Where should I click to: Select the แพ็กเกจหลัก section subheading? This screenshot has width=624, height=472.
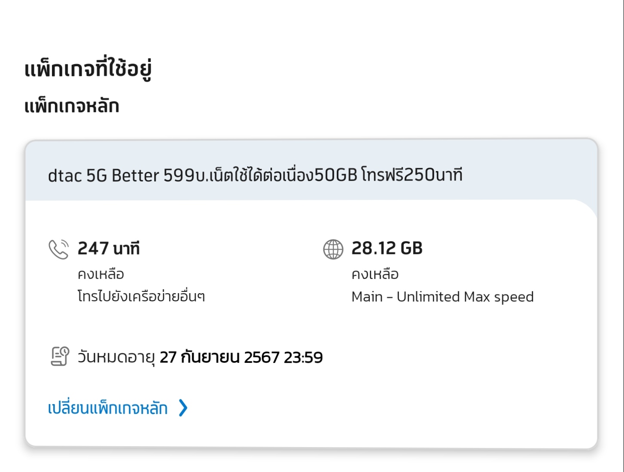[x=72, y=106]
